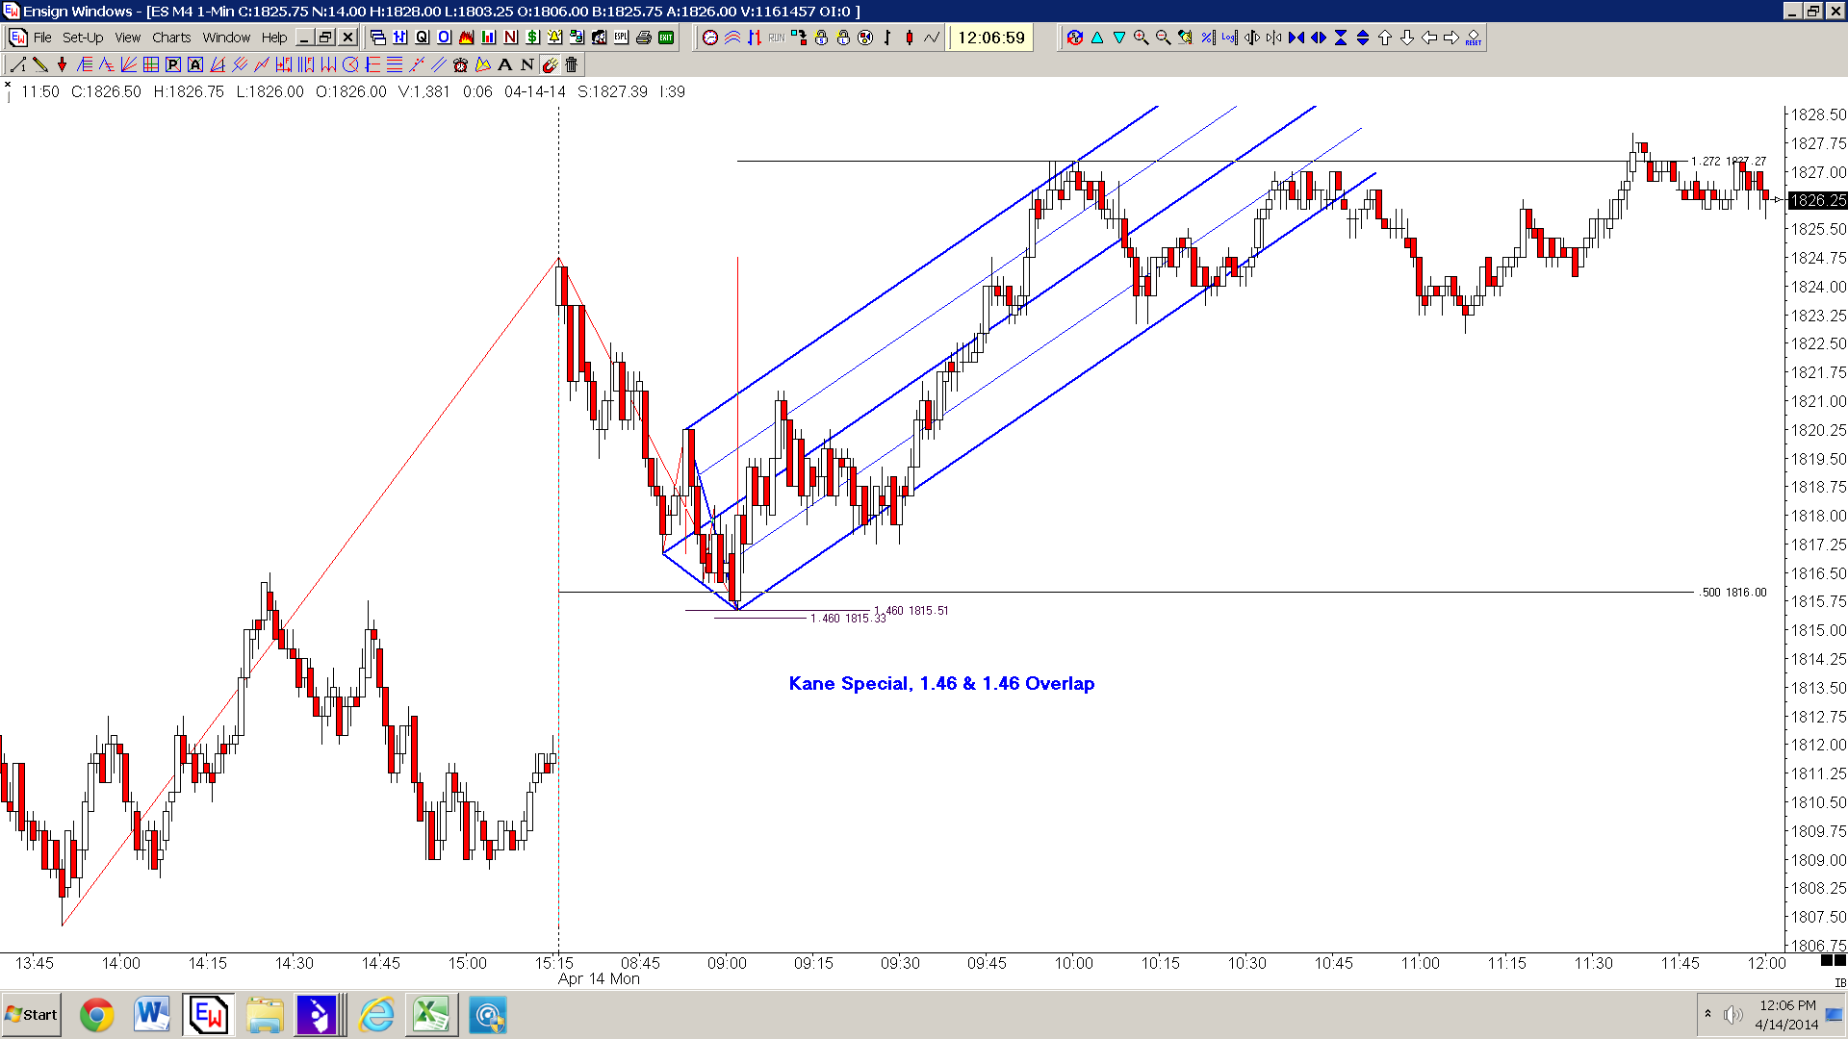Viewport: 1848px width, 1039px height.
Task: Open Google Chrome from the taskbar
Action: coord(96,1015)
